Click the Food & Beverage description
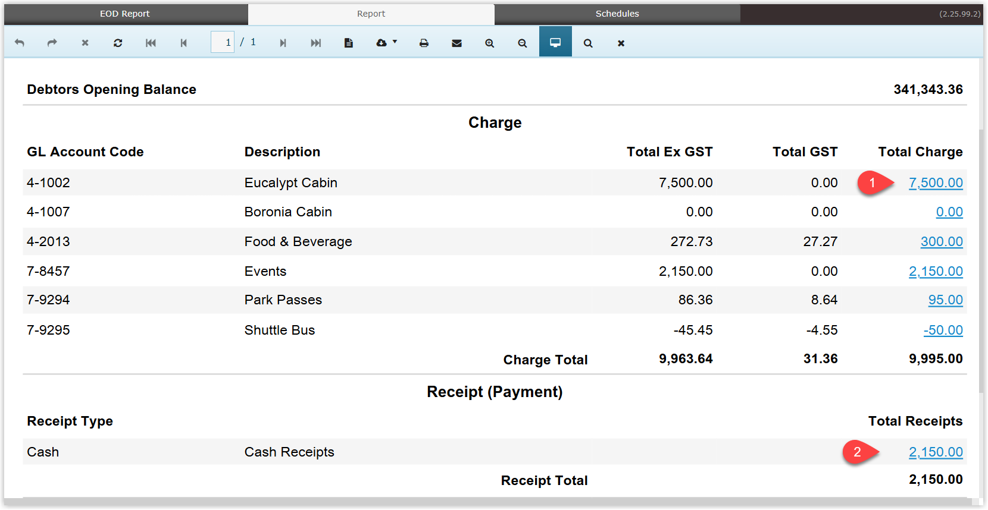 [298, 242]
